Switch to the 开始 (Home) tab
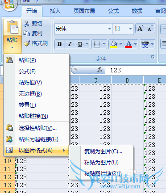This screenshot has width=166, height=193. [x=32, y=11]
